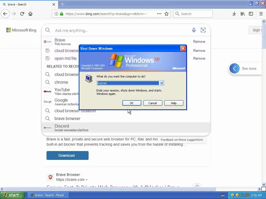Go to the Home page icon
This screenshot has width=266, height=199.
point(30,14)
